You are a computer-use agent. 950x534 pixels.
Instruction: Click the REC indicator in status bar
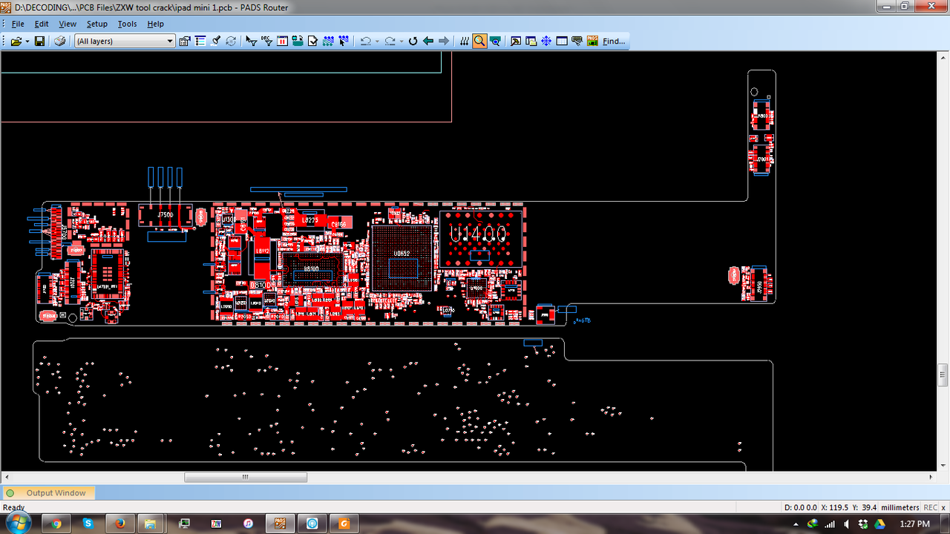(930, 507)
